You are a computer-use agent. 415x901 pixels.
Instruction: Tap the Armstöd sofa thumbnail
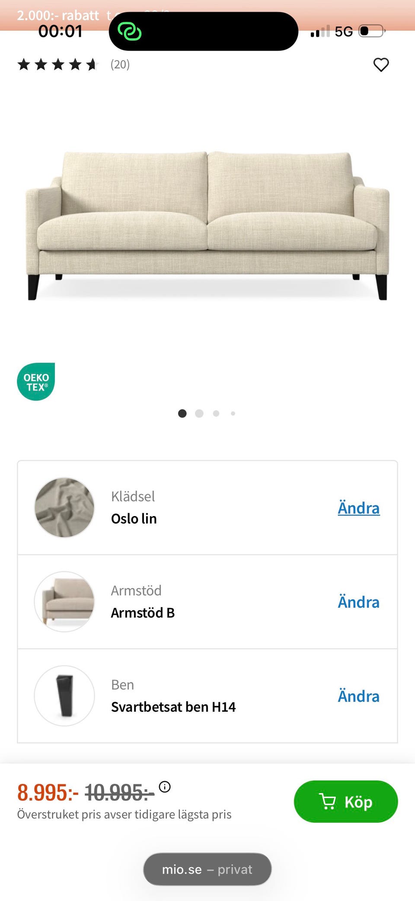click(x=64, y=601)
